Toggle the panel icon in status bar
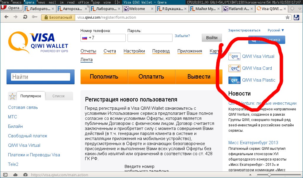The image size is (303, 178). coord(5,175)
